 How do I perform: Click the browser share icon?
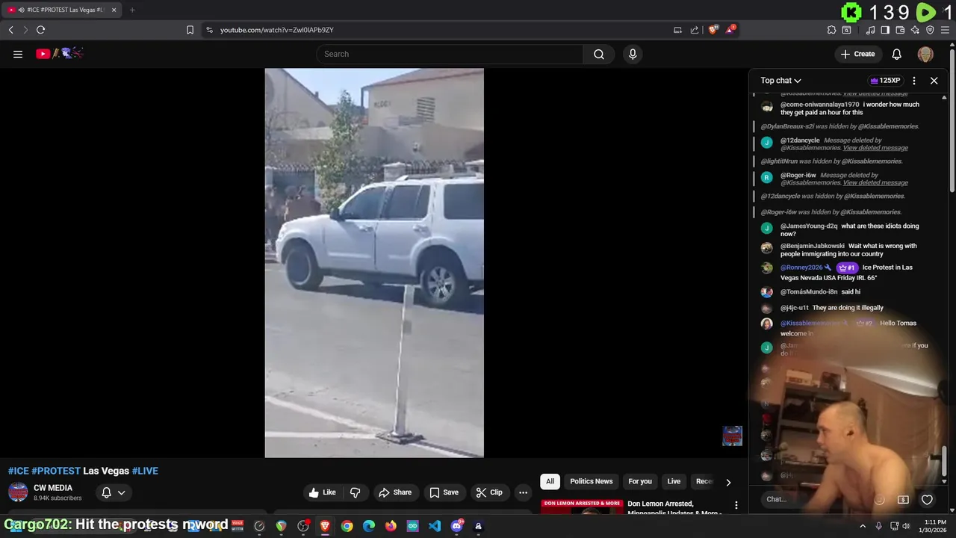click(x=695, y=30)
